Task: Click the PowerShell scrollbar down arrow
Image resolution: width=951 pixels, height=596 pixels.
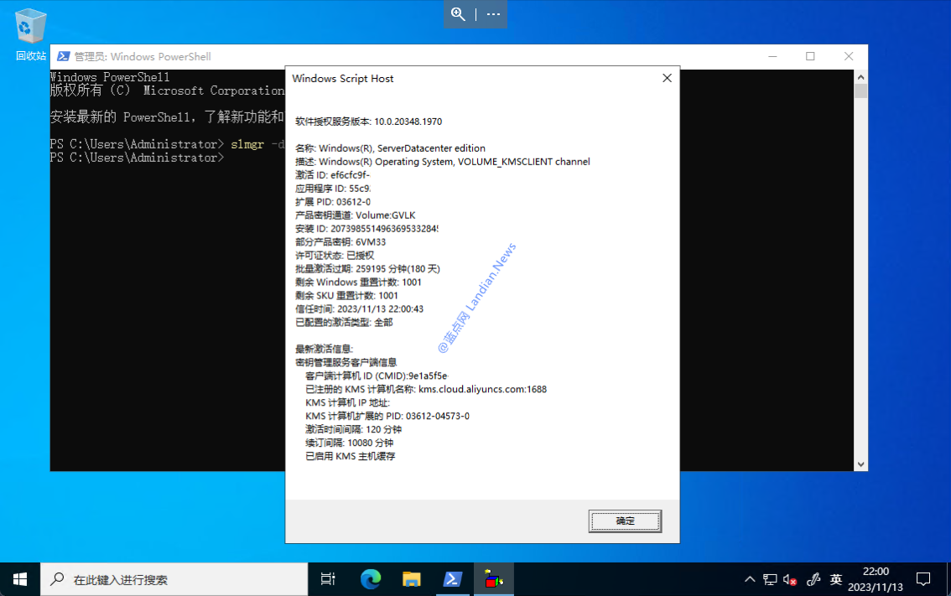Action: (x=860, y=464)
